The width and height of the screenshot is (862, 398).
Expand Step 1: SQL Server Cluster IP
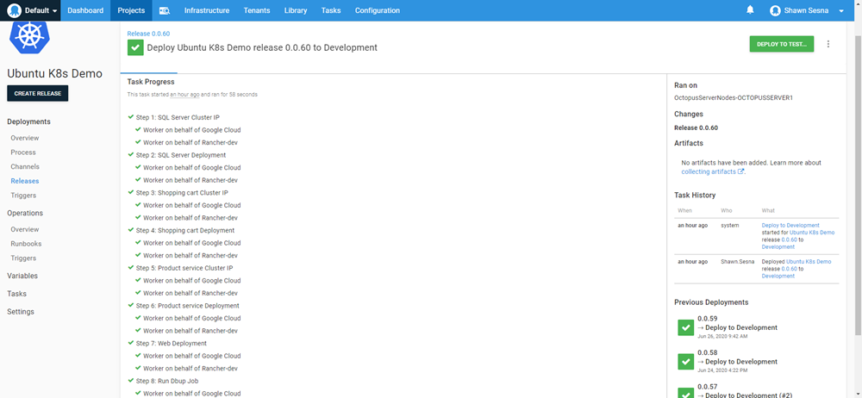point(177,117)
